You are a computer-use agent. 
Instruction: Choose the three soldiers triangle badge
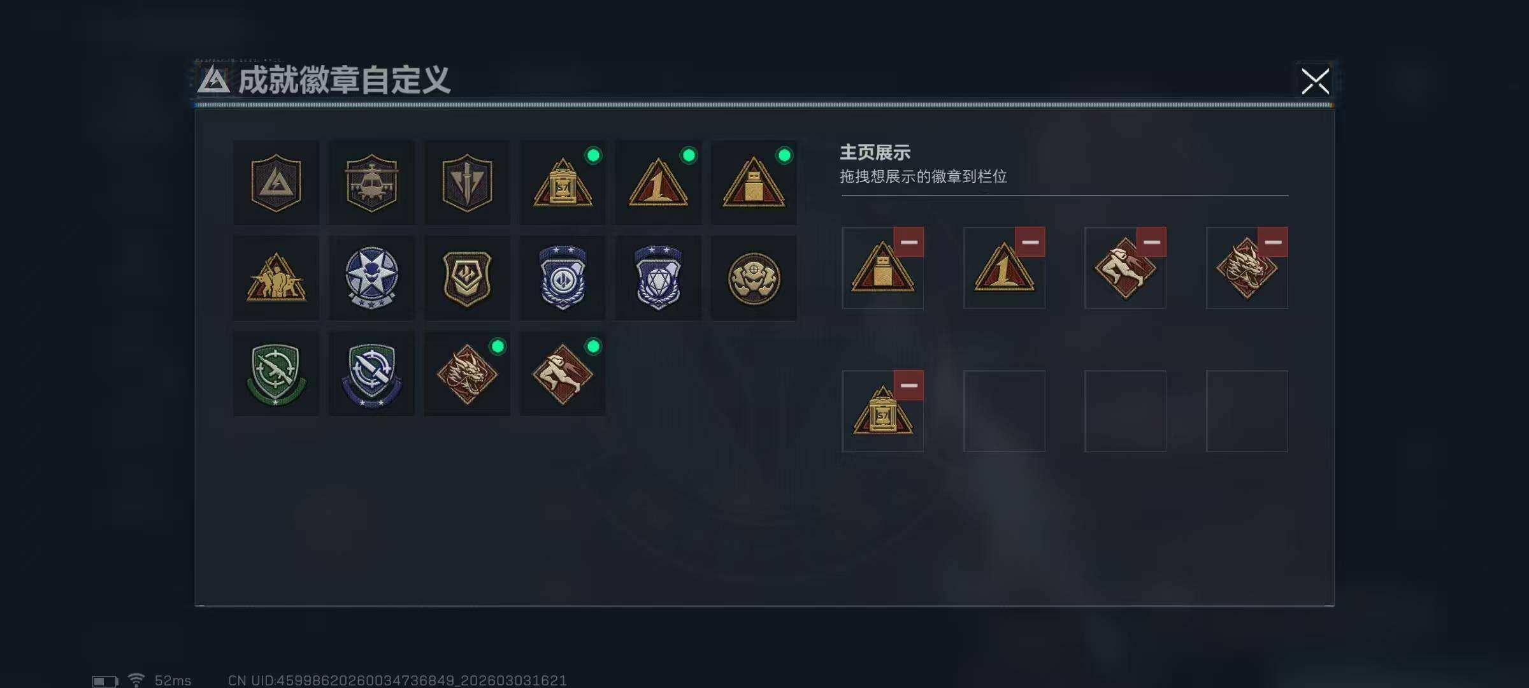point(276,278)
